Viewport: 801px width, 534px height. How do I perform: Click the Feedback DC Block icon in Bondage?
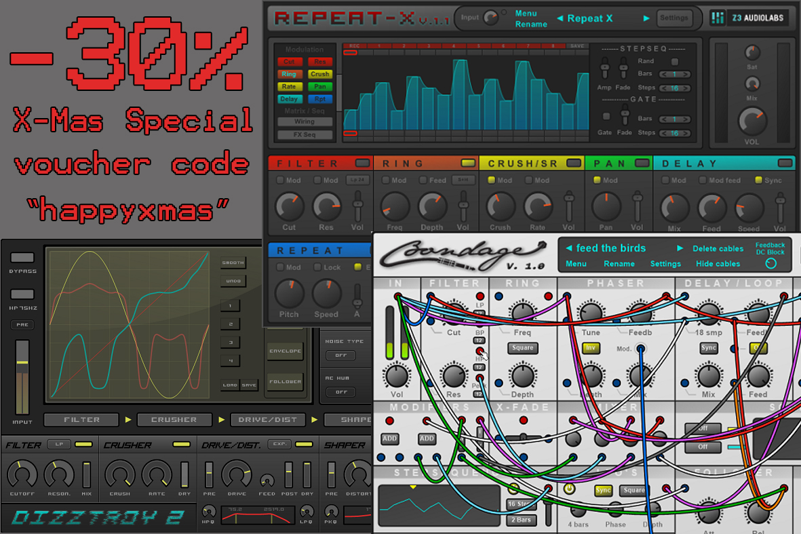(x=771, y=263)
